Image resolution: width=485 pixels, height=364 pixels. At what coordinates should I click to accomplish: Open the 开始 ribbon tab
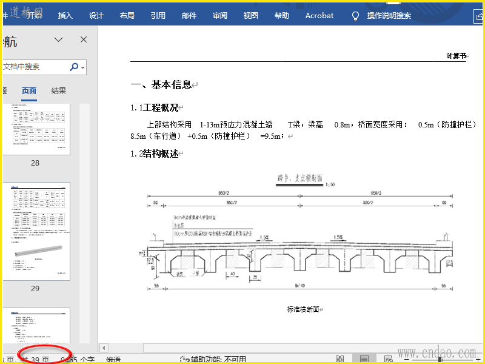point(34,16)
